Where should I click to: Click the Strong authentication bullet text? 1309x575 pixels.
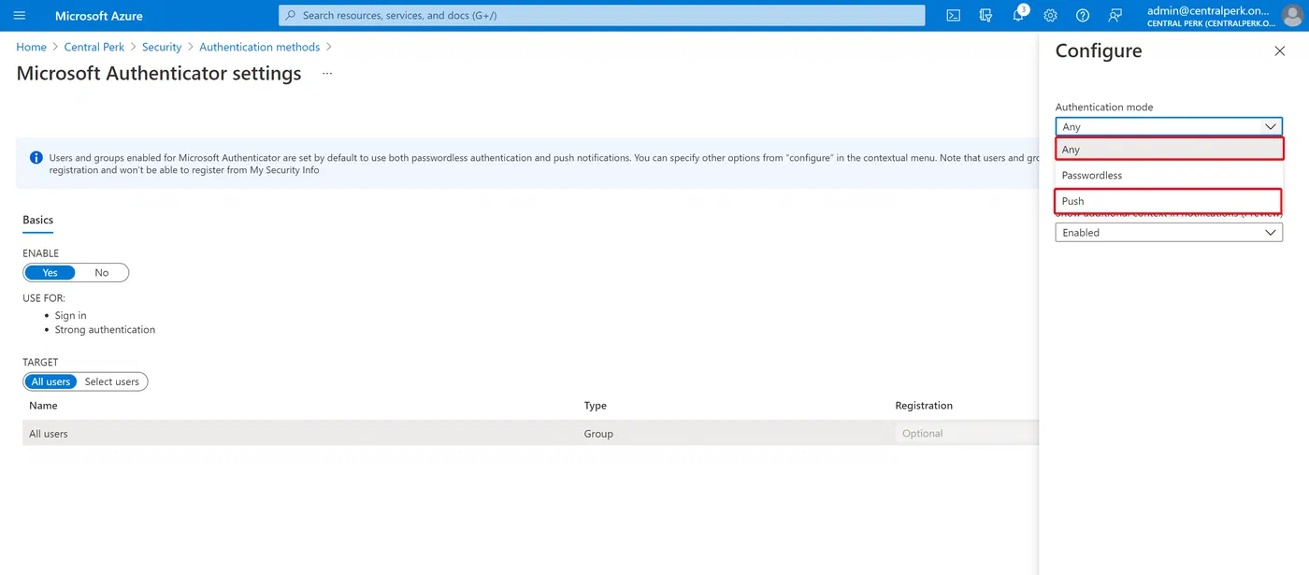click(105, 330)
